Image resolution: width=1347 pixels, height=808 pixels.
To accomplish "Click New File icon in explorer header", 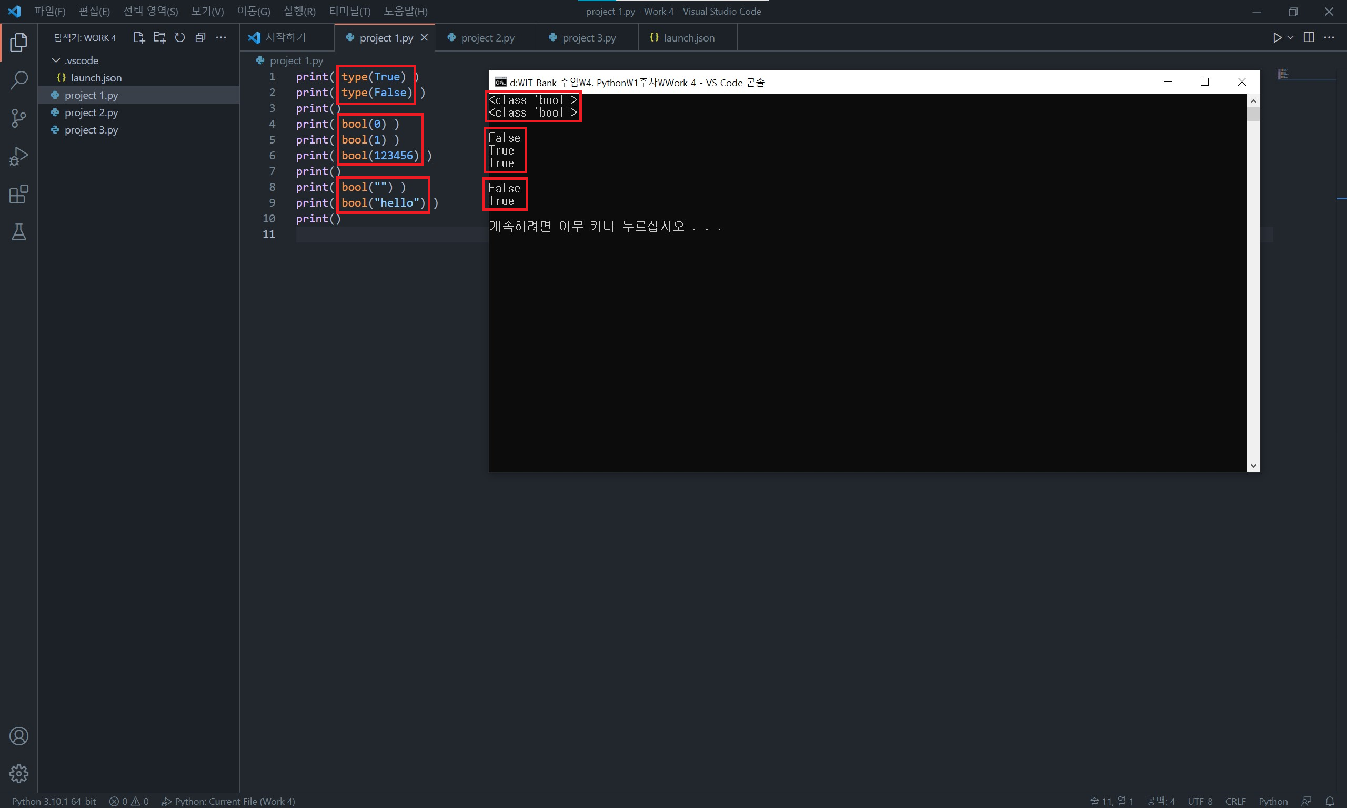I will coord(138,37).
